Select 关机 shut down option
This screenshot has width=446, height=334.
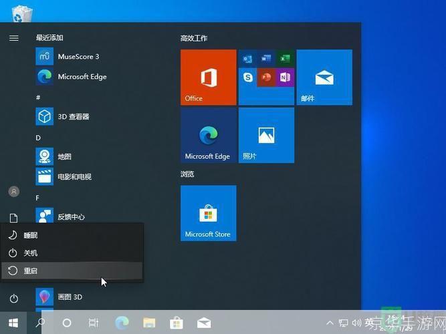pyautogui.click(x=72, y=253)
